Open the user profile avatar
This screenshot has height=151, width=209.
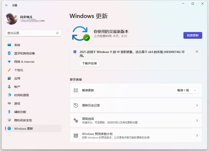(11, 19)
